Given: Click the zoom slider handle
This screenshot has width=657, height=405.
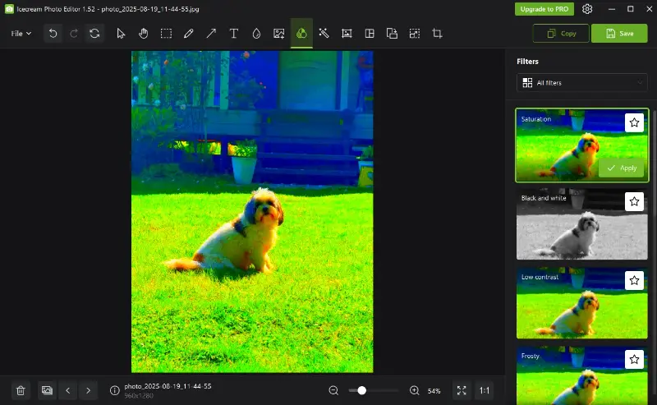Looking at the screenshot, I should pos(361,390).
